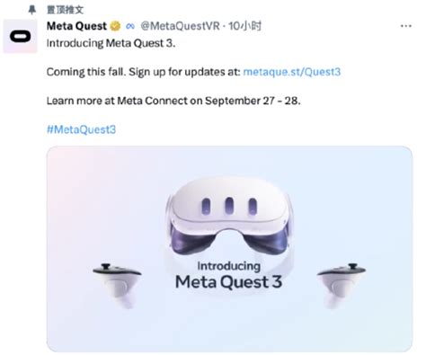Click the right controller in the image
The image size is (426, 355).
point(341,286)
